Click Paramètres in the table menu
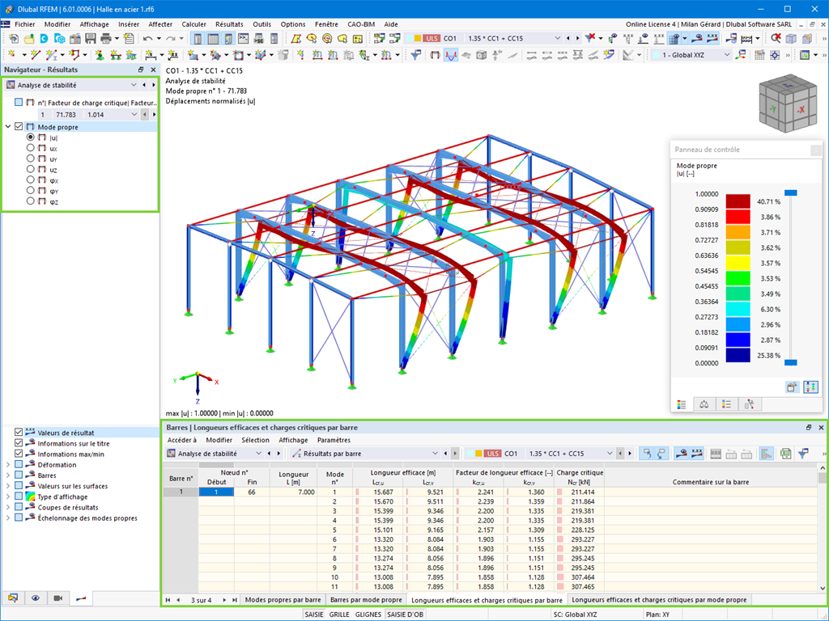Image resolution: width=829 pixels, height=621 pixels. [334, 440]
